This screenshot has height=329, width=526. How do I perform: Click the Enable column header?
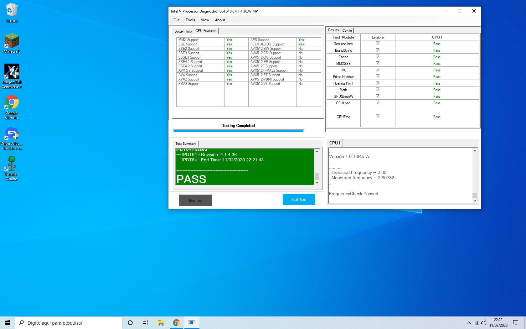378,37
